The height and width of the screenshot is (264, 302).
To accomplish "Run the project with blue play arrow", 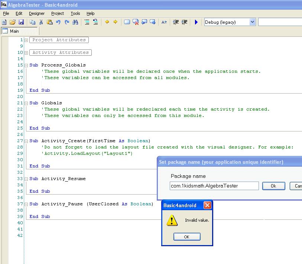I will [x=196, y=22].
